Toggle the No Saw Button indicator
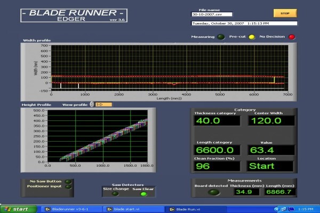This screenshot has width=320, height=213. coord(68,182)
